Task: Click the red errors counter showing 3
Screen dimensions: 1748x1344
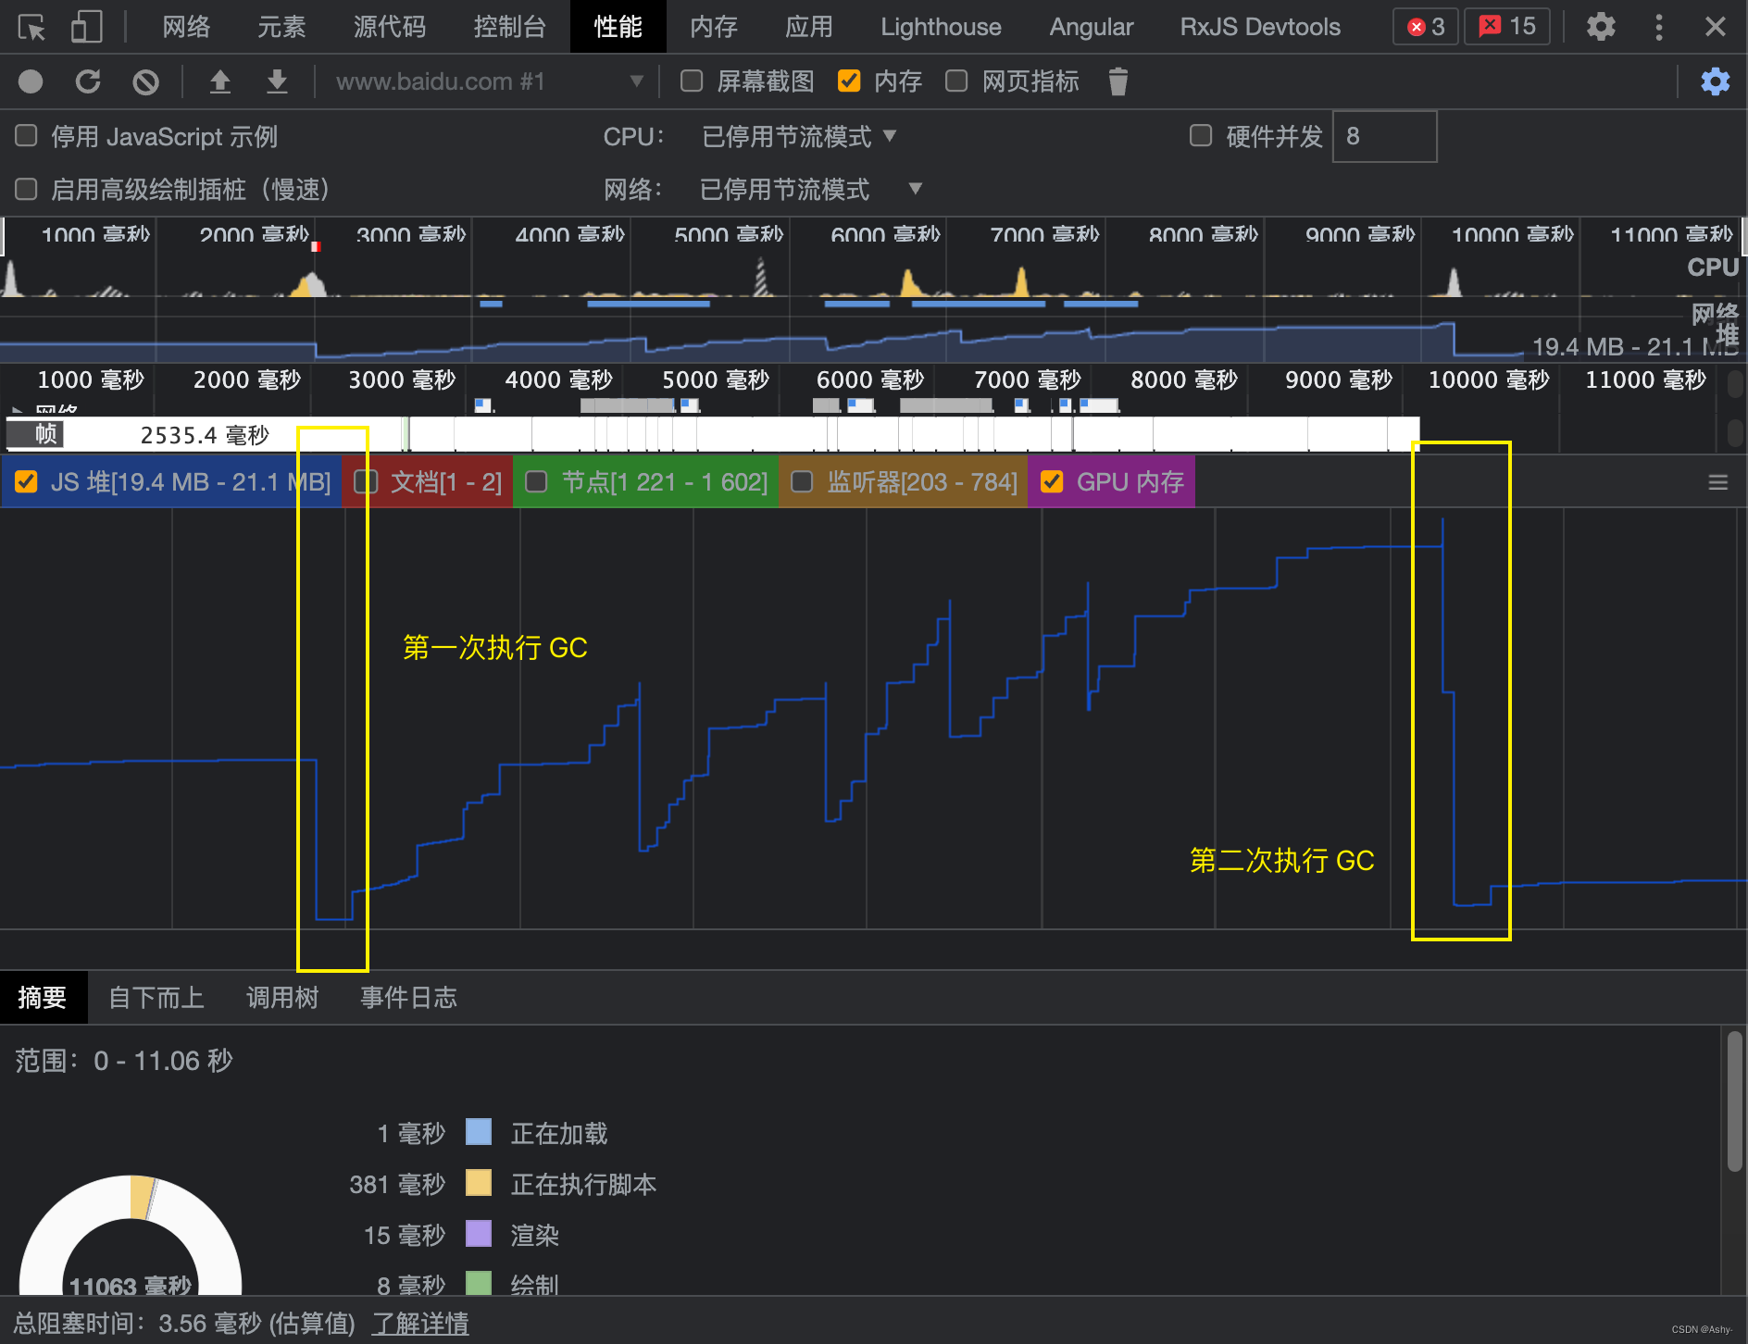Action: tap(1426, 27)
